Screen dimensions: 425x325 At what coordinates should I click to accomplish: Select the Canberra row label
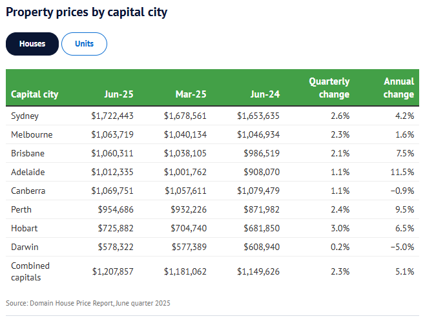(x=30, y=191)
